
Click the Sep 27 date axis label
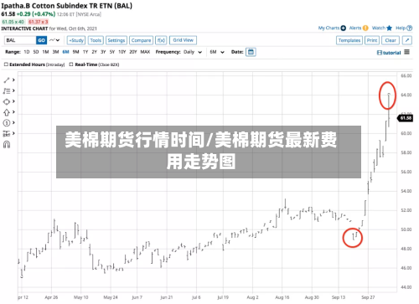[x=368, y=297]
